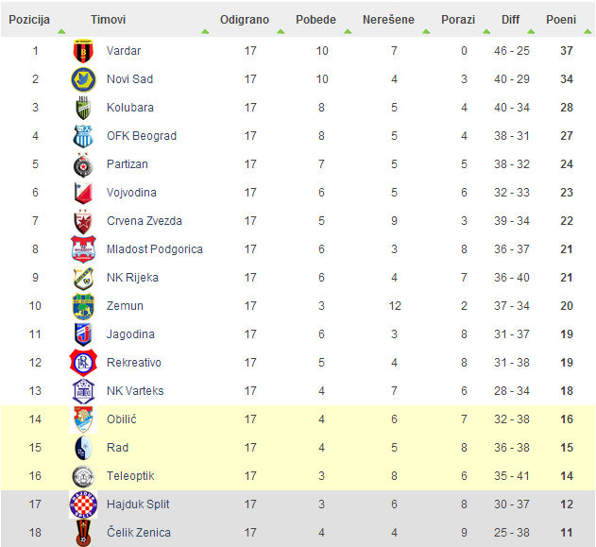596x547 pixels.
Task: Open the Hajduk Split checkered badge
Action: point(83,504)
